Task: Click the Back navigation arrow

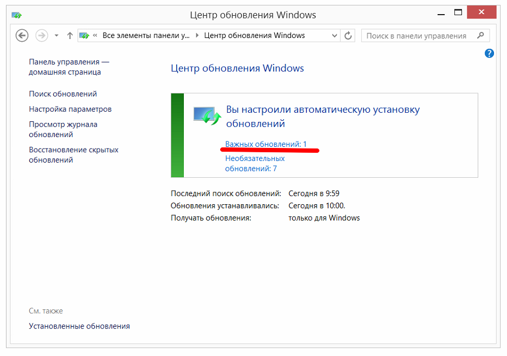Action: (22, 36)
